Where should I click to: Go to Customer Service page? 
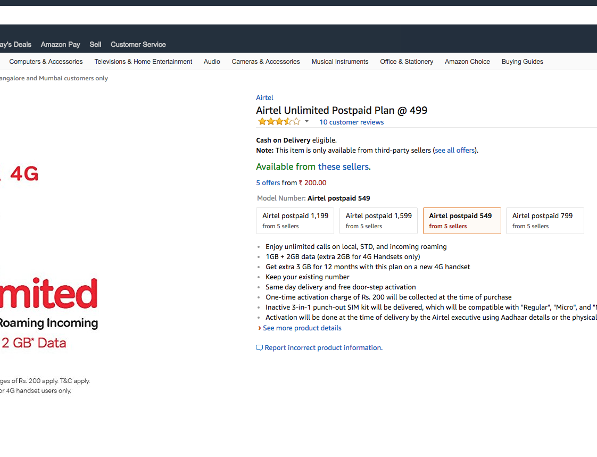(x=138, y=45)
